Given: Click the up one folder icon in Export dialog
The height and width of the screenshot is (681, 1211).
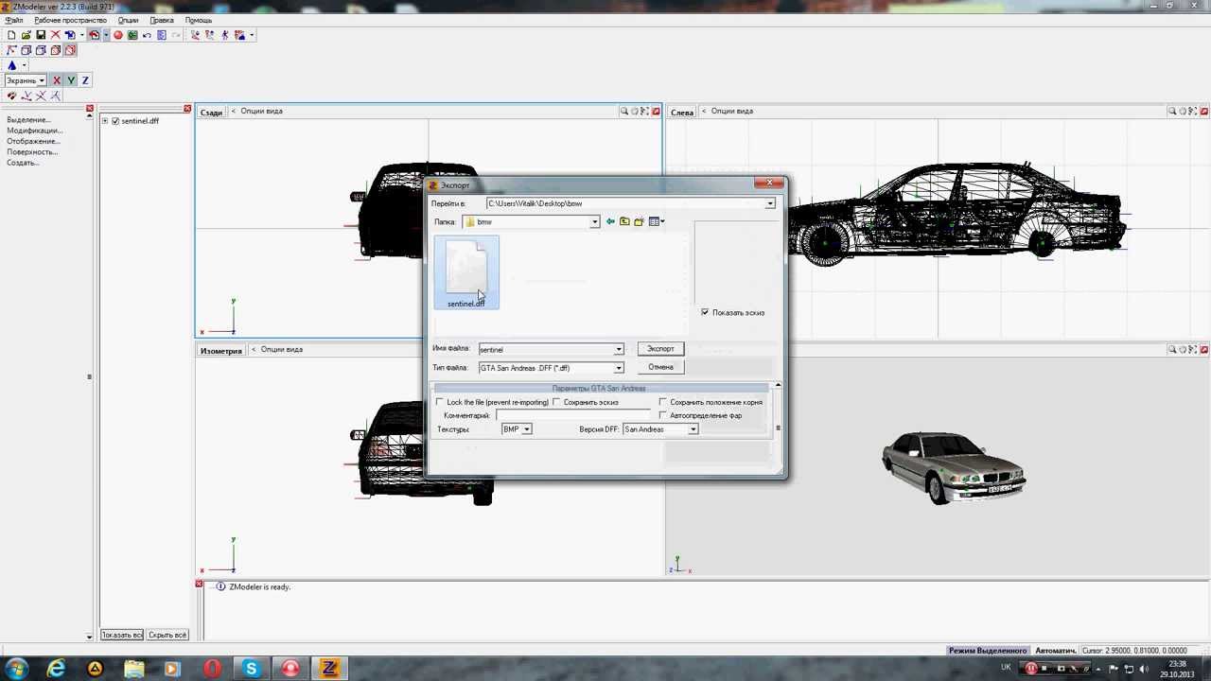Looking at the screenshot, I should [x=624, y=221].
